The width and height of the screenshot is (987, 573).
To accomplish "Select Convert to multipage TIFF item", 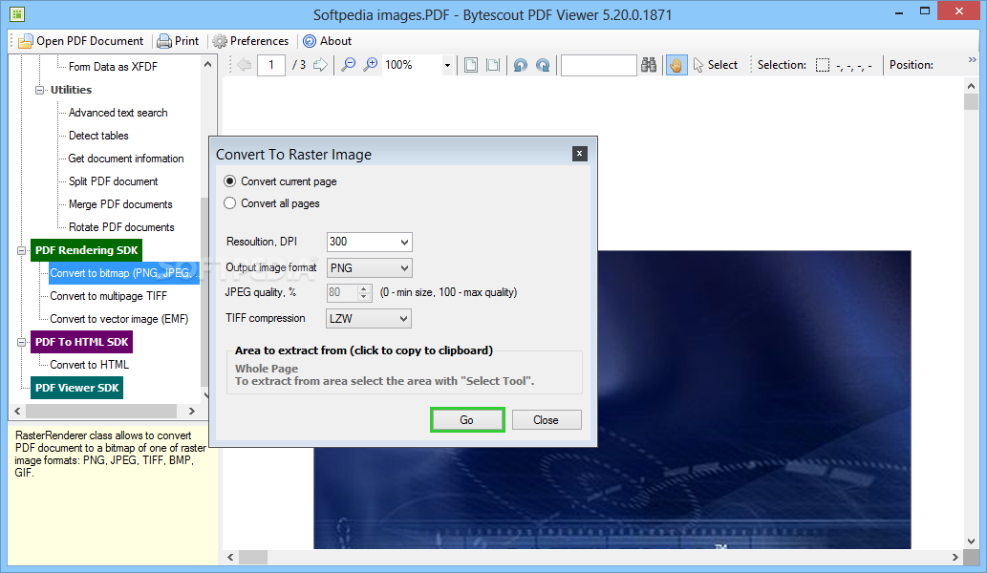I will [108, 296].
